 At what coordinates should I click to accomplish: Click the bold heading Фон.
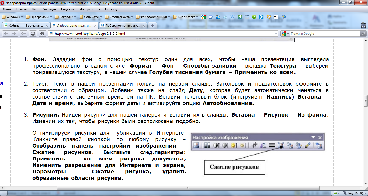(40, 59)
